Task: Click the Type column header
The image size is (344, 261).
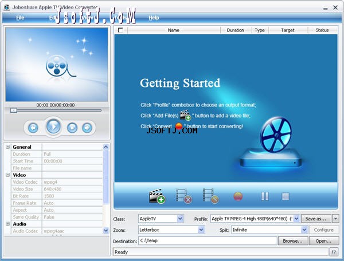Action: tap(260, 30)
